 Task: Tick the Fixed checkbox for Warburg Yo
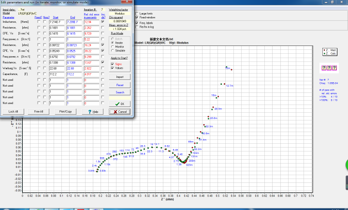[38, 68]
